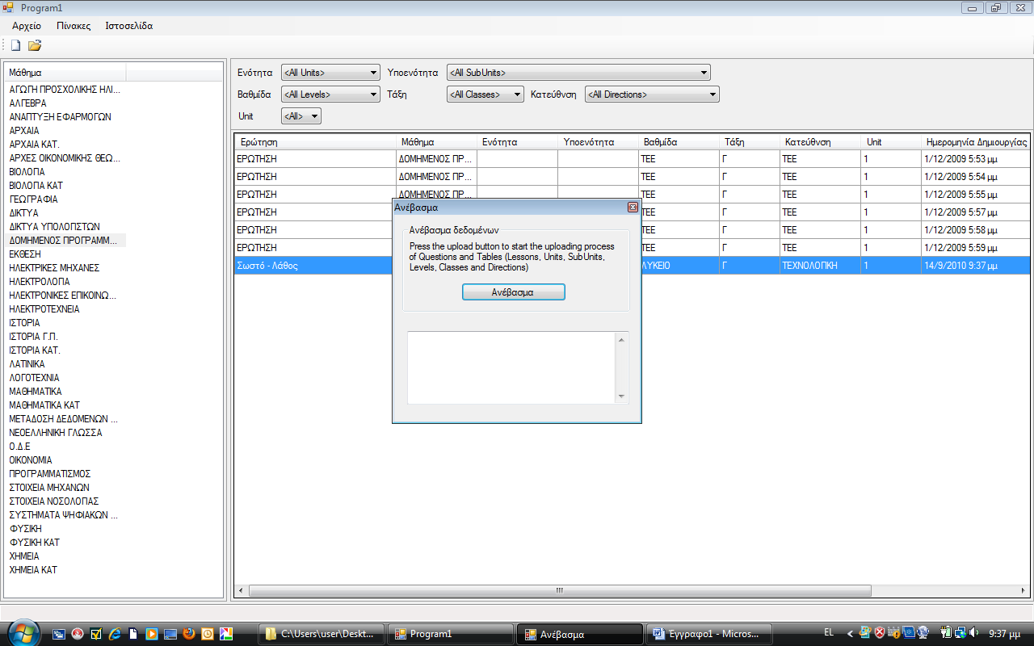The height and width of the screenshot is (646, 1034).
Task: Click the red disc quick launch icon
Action: [x=78, y=634]
